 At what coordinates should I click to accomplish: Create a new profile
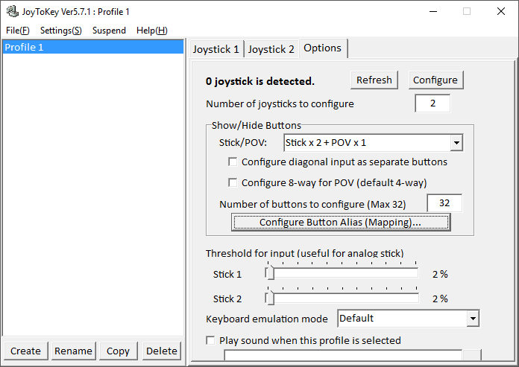pos(26,351)
